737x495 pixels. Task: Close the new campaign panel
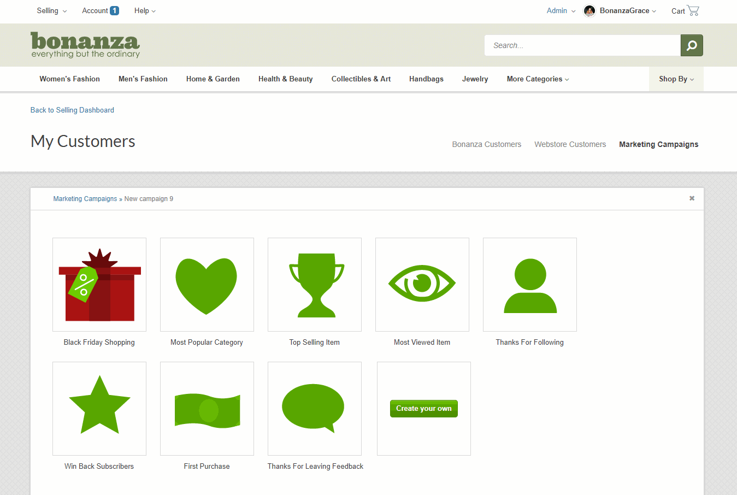tap(692, 198)
